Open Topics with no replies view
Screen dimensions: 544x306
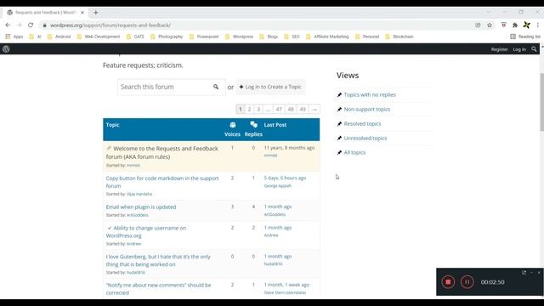coord(370,94)
